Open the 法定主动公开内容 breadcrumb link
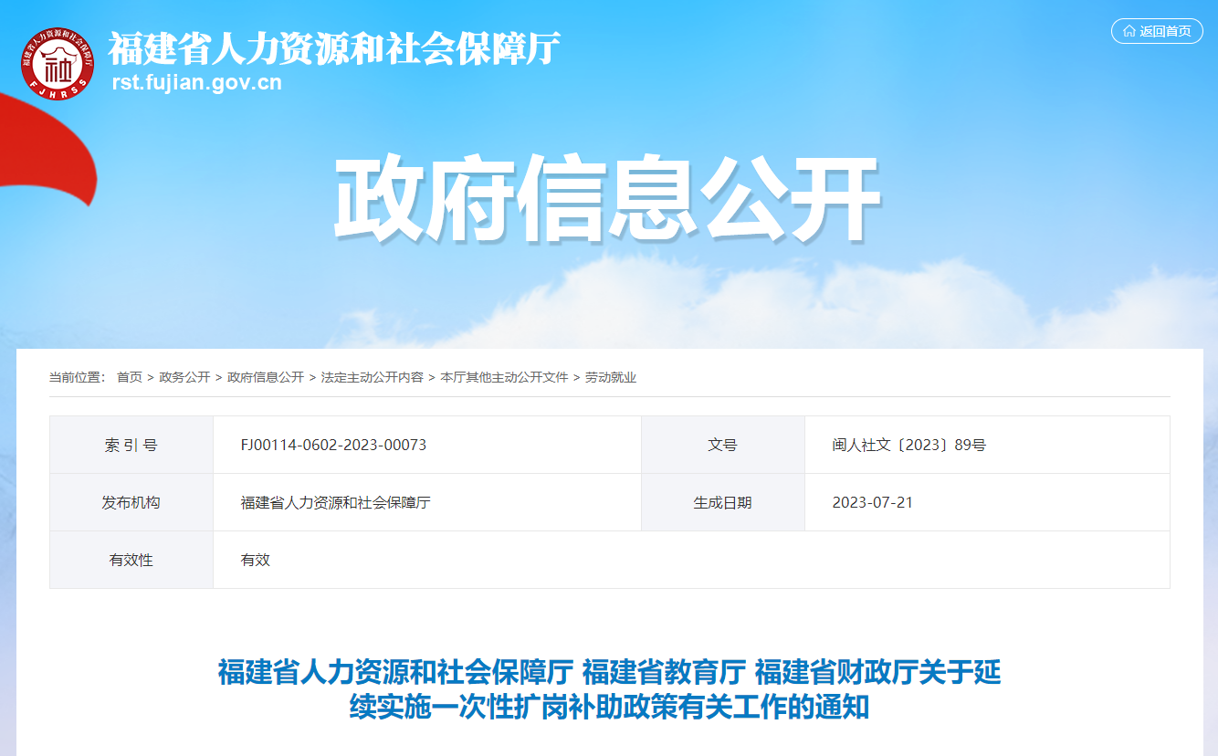 372,377
